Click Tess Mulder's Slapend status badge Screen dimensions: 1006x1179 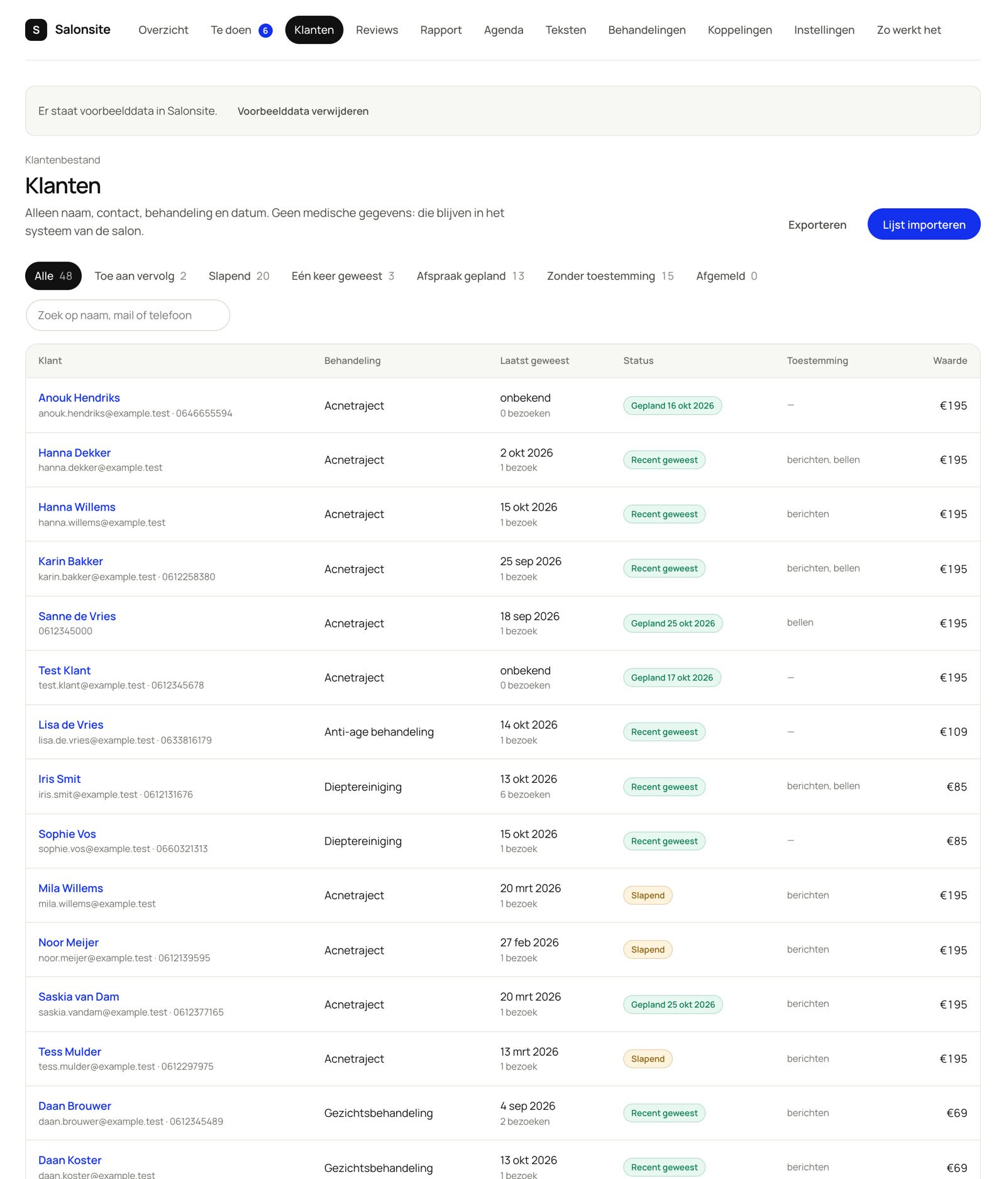648,1059
